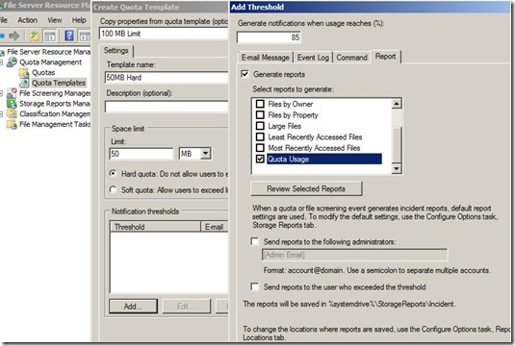Click the disabled Edit... button

[x=187, y=307]
